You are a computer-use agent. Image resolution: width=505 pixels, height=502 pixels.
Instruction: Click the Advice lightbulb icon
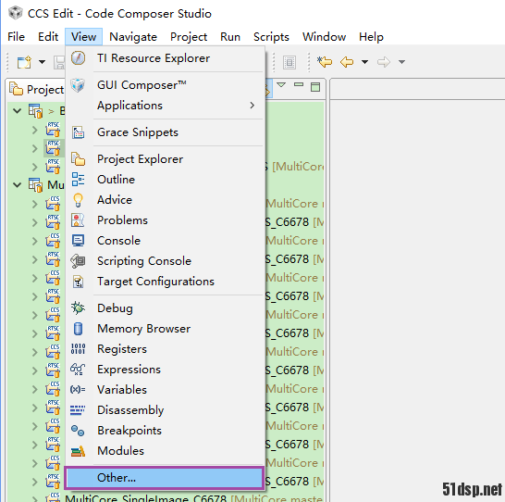click(78, 200)
